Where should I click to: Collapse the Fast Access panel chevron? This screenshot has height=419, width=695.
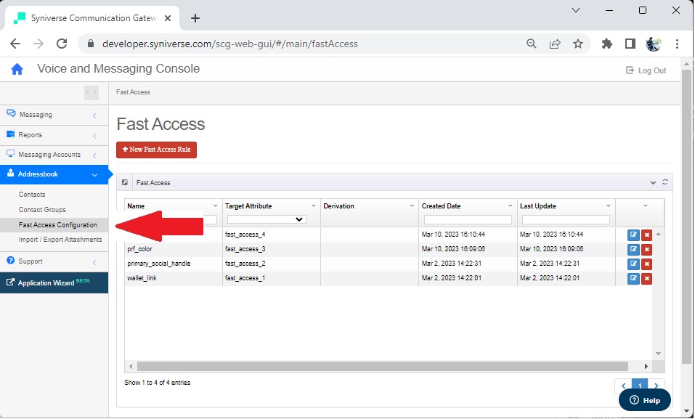pyautogui.click(x=653, y=183)
